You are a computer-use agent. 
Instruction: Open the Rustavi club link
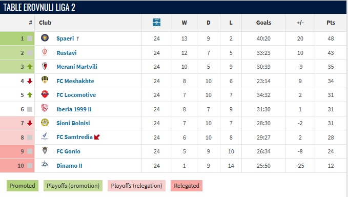(66, 53)
